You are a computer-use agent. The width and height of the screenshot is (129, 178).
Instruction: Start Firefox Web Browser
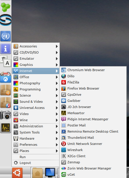[93, 88]
